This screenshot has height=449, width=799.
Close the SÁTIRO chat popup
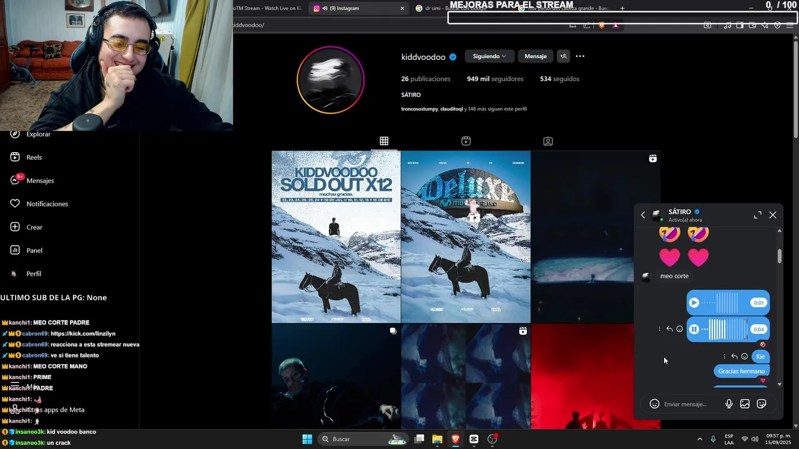(x=773, y=215)
